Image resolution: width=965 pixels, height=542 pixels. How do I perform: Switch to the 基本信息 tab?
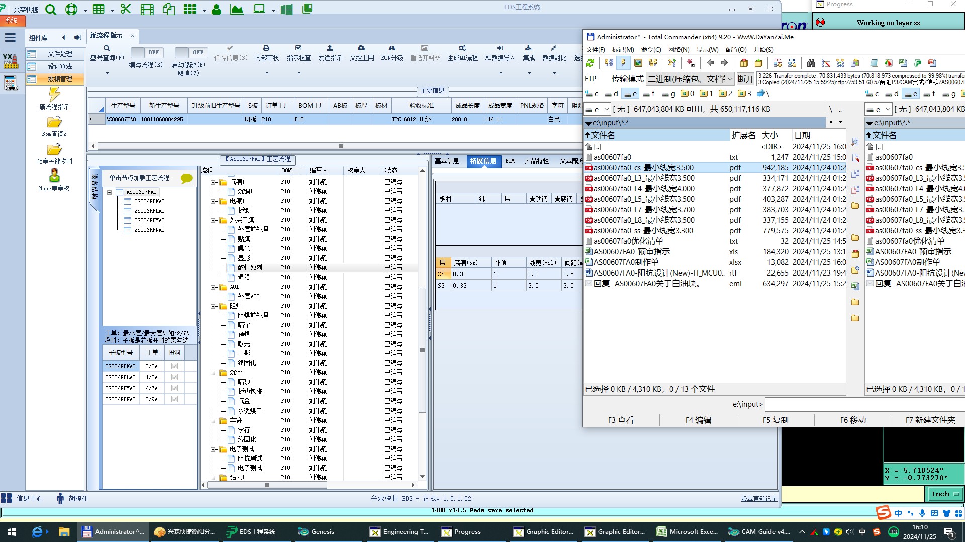coord(447,161)
